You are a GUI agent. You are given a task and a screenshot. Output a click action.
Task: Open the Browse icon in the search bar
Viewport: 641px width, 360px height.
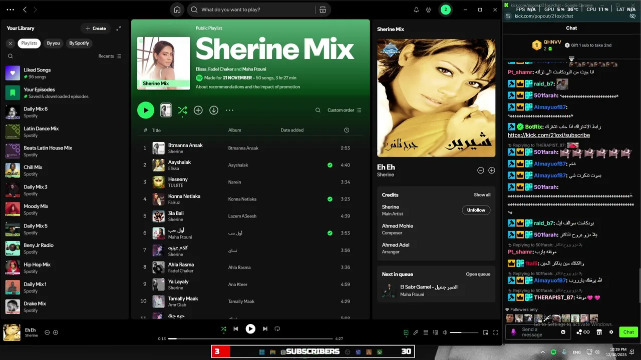(x=323, y=9)
